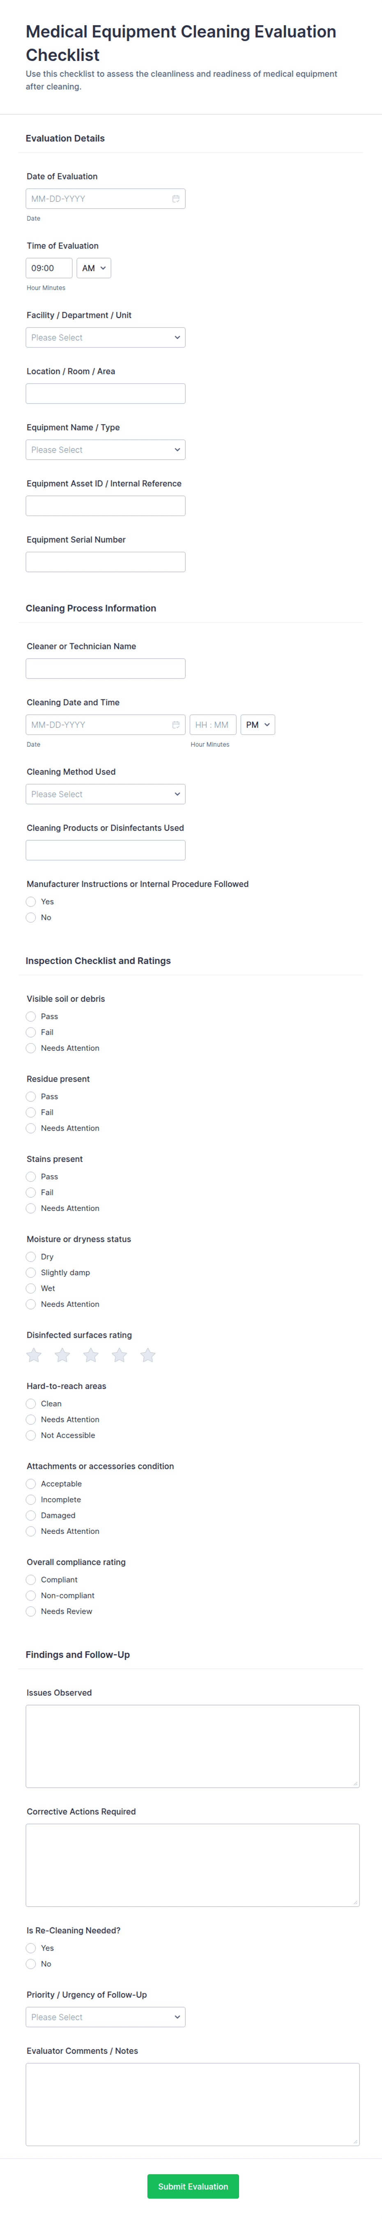Viewport: 382px width, 2219px height.
Task: Click the Equipment Serial Number field
Action: coord(106,562)
